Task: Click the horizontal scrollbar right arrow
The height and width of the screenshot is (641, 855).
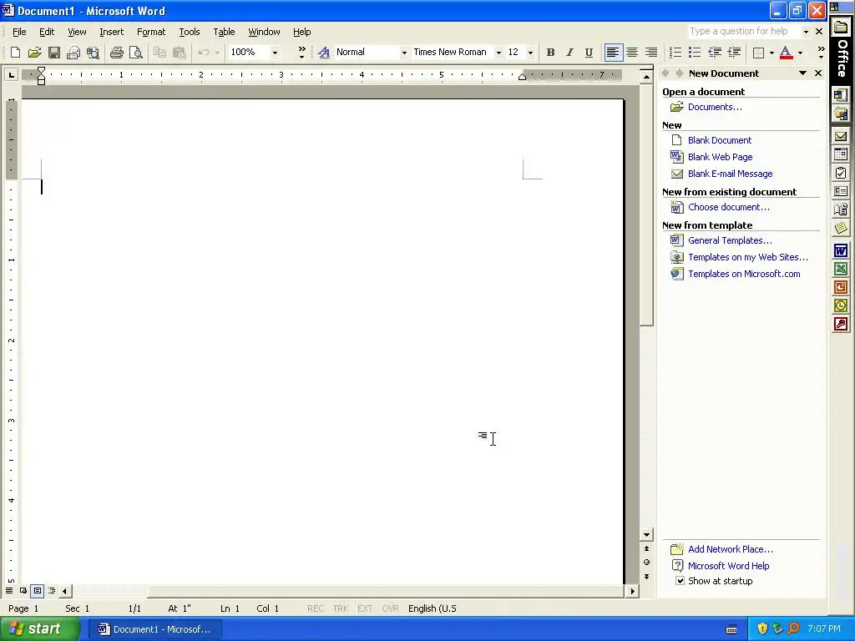Action: click(x=633, y=591)
